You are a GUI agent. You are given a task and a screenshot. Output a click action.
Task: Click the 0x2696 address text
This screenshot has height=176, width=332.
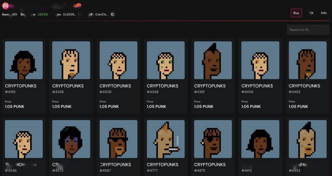(70, 15)
